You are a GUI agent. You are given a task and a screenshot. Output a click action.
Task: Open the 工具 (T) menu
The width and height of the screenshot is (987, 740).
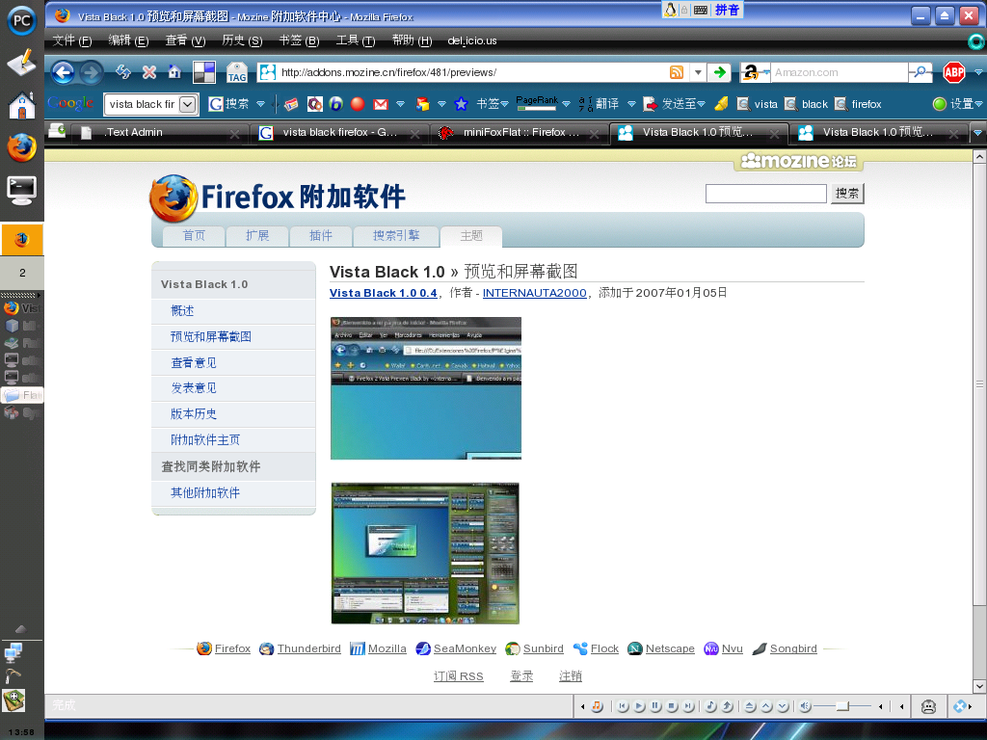(356, 40)
